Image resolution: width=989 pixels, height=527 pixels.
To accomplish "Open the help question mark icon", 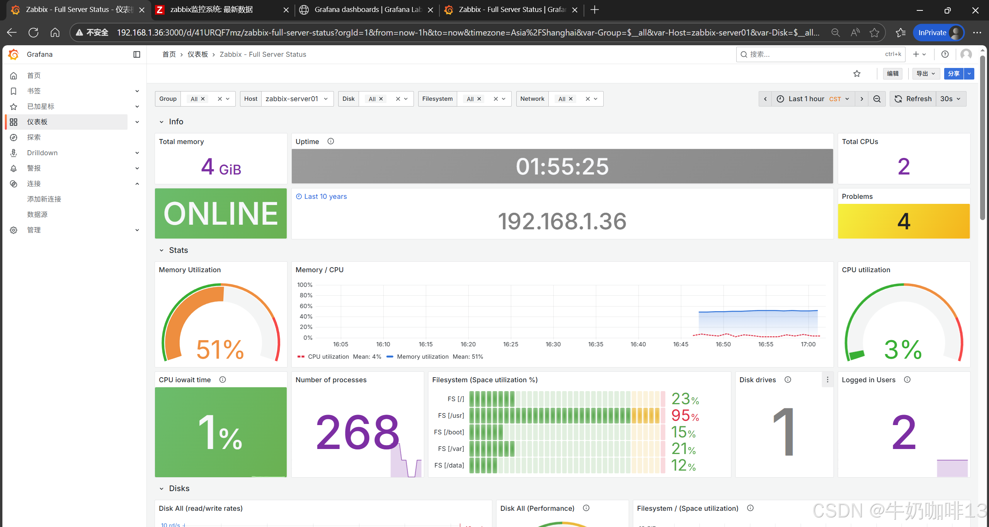I will (x=945, y=54).
